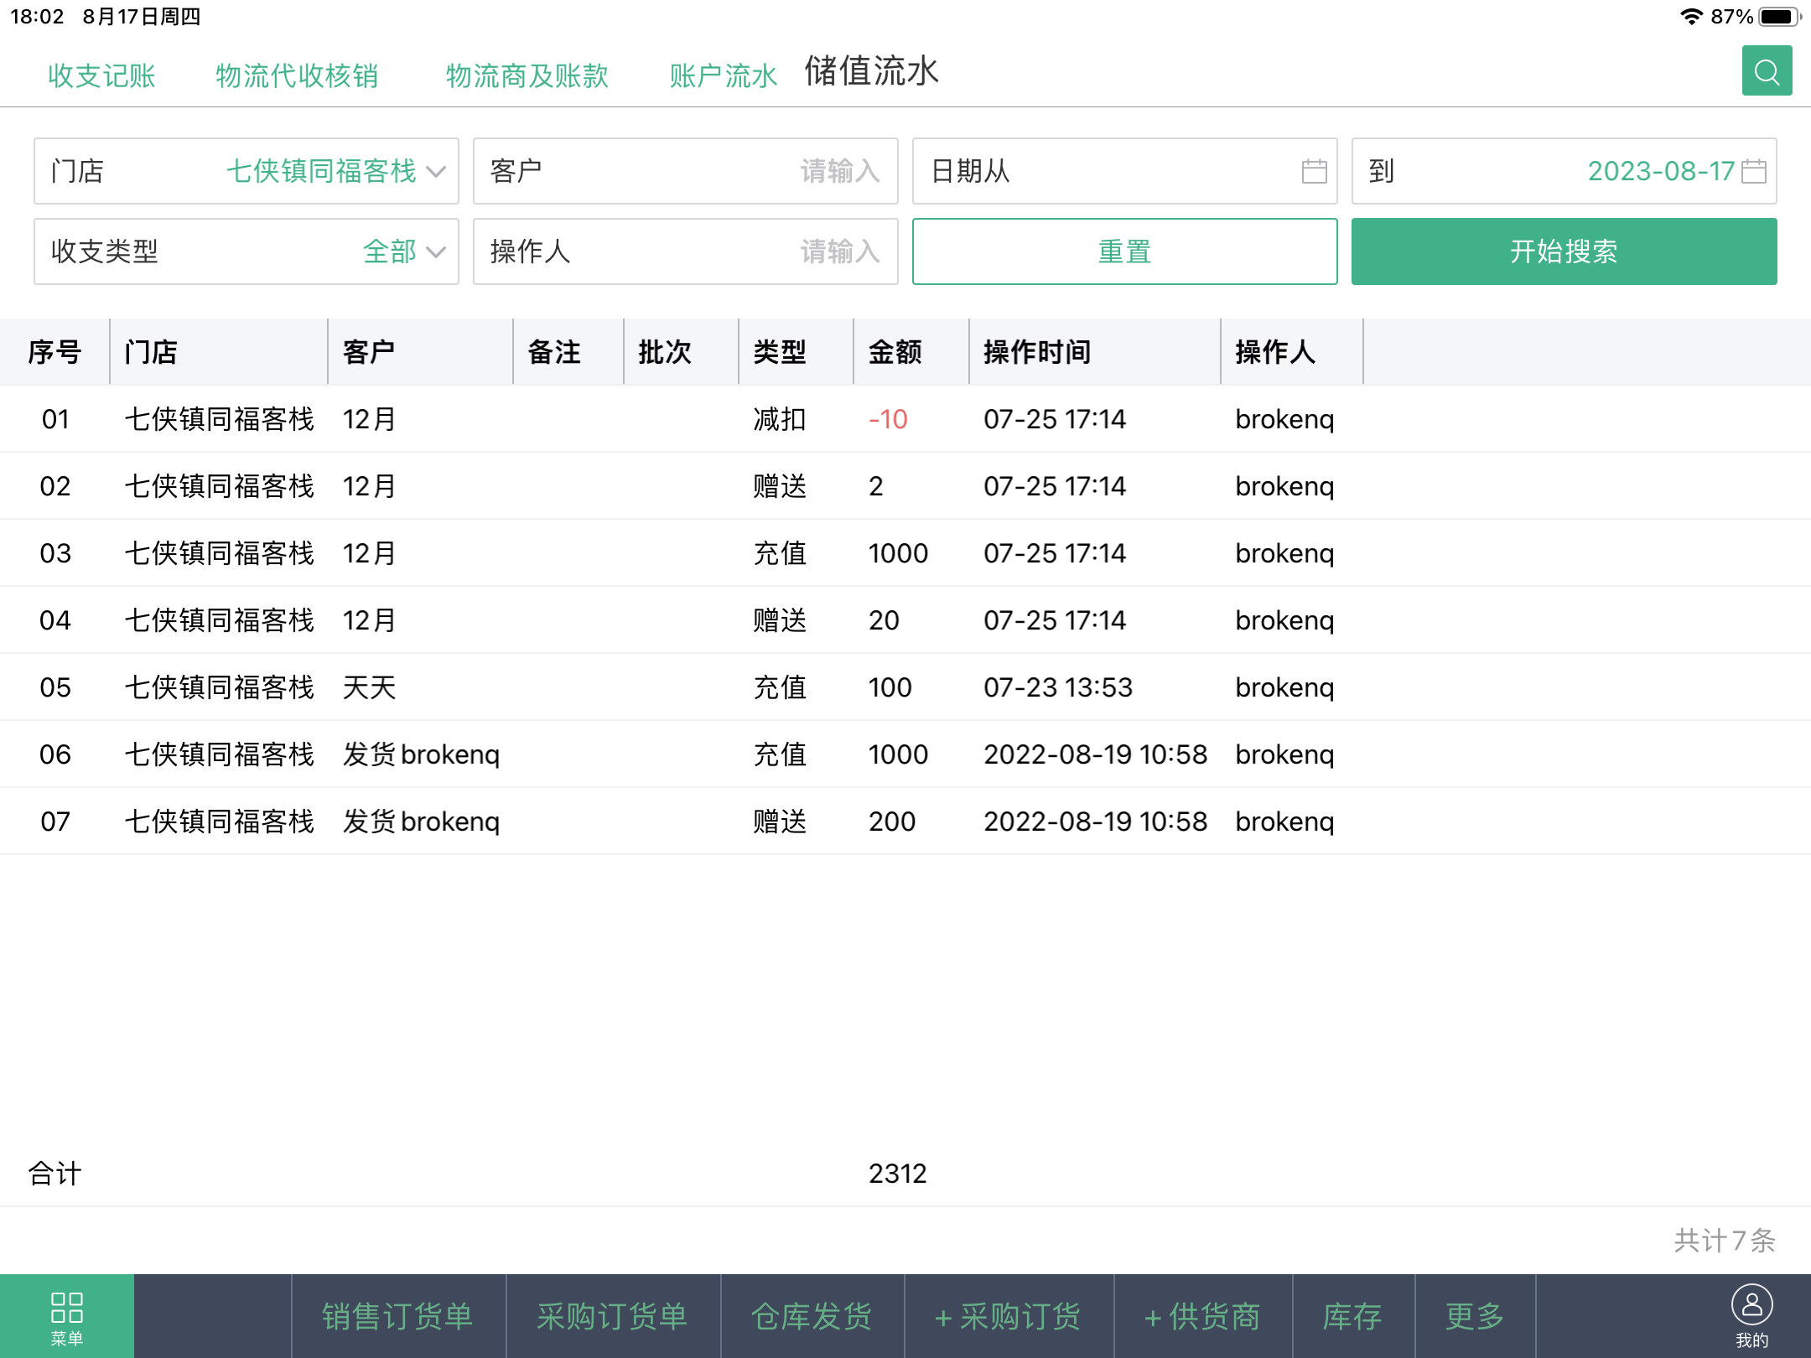Focus the 客户 input field

click(x=686, y=171)
